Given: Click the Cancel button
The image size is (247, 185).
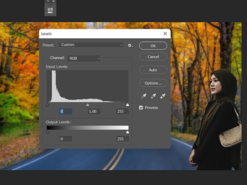Looking at the screenshot, I should point(153,57).
